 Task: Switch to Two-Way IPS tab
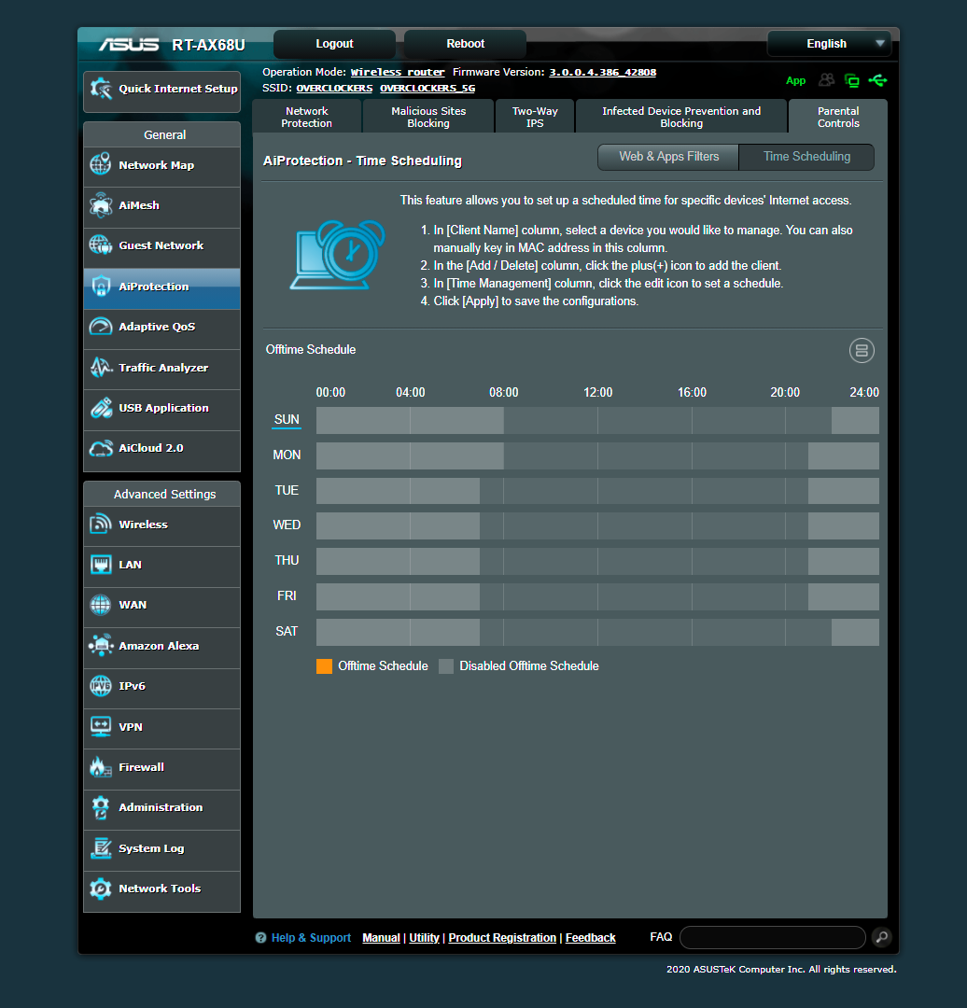pyautogui.click(x=535, y=117)
